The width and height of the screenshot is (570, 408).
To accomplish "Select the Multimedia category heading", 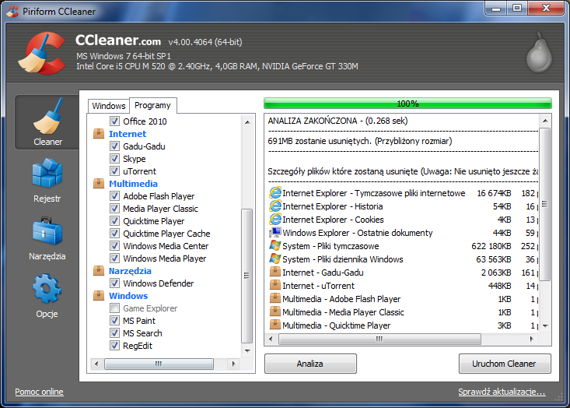I will tap(134, 184).
